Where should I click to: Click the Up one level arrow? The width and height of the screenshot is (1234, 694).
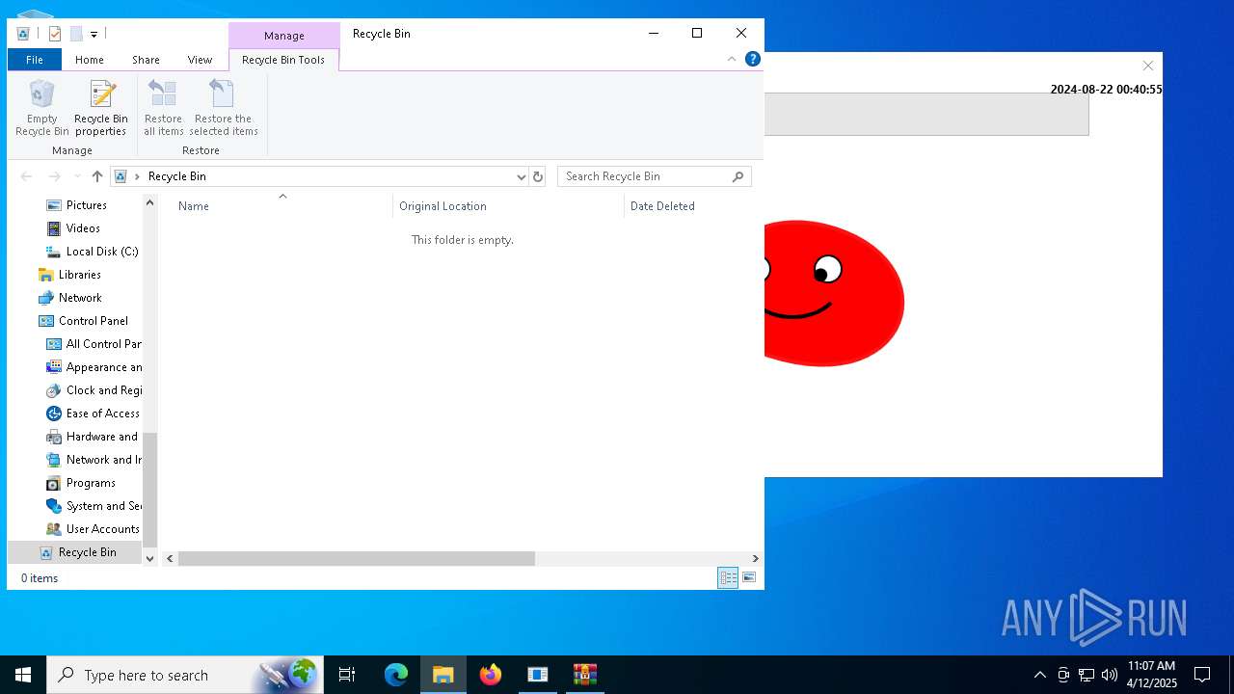(97, 176)
